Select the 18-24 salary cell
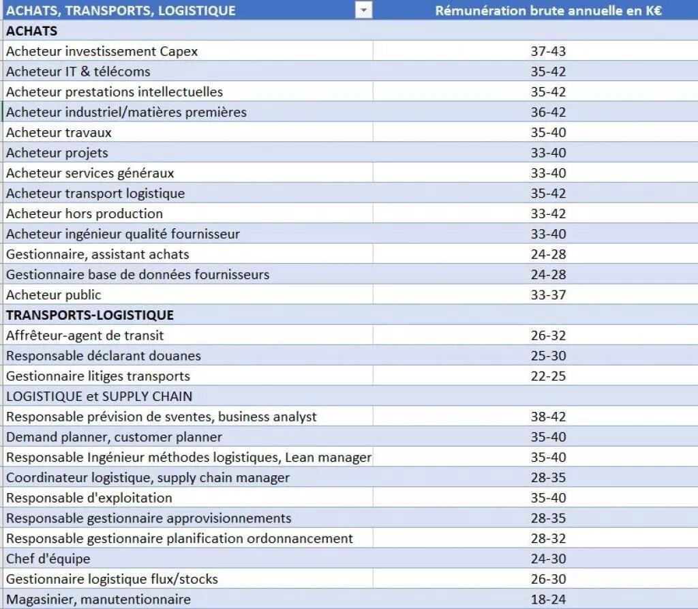 pos(536,598)
